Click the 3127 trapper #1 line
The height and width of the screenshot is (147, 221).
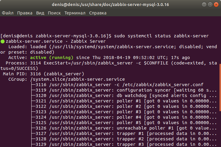click(x=126, y=133)
